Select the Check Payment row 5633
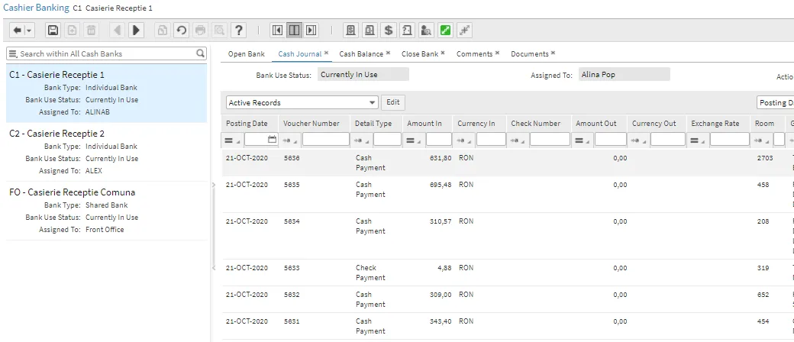The width and height of the screenshot is (794, 342). tap(506, 273)
